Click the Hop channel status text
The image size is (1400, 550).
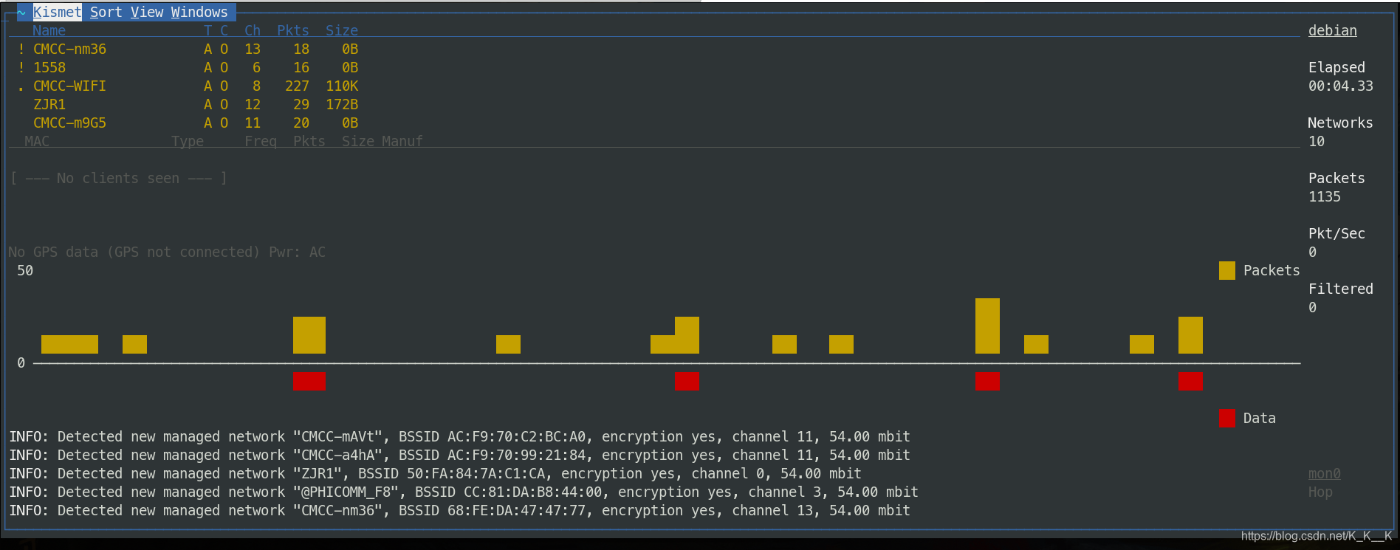click(1320, 492)
